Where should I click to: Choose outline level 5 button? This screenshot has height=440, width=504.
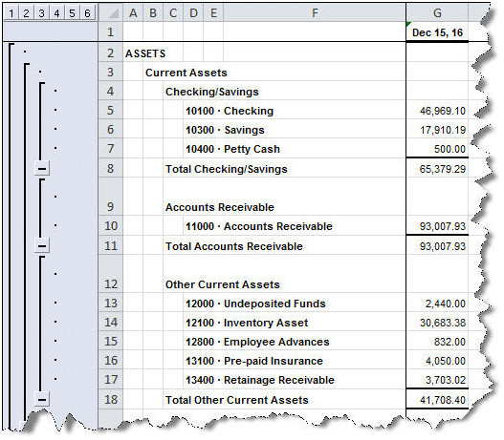coord(72,13)
